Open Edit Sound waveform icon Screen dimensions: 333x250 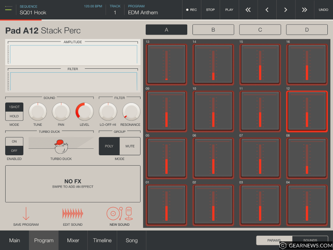73,214
